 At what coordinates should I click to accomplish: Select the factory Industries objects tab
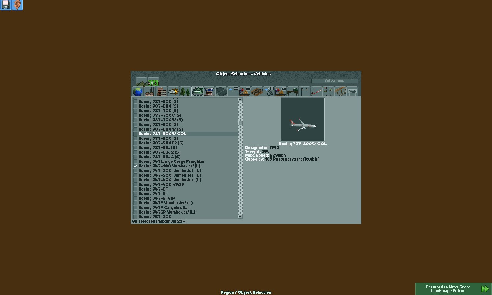(150, 91)
